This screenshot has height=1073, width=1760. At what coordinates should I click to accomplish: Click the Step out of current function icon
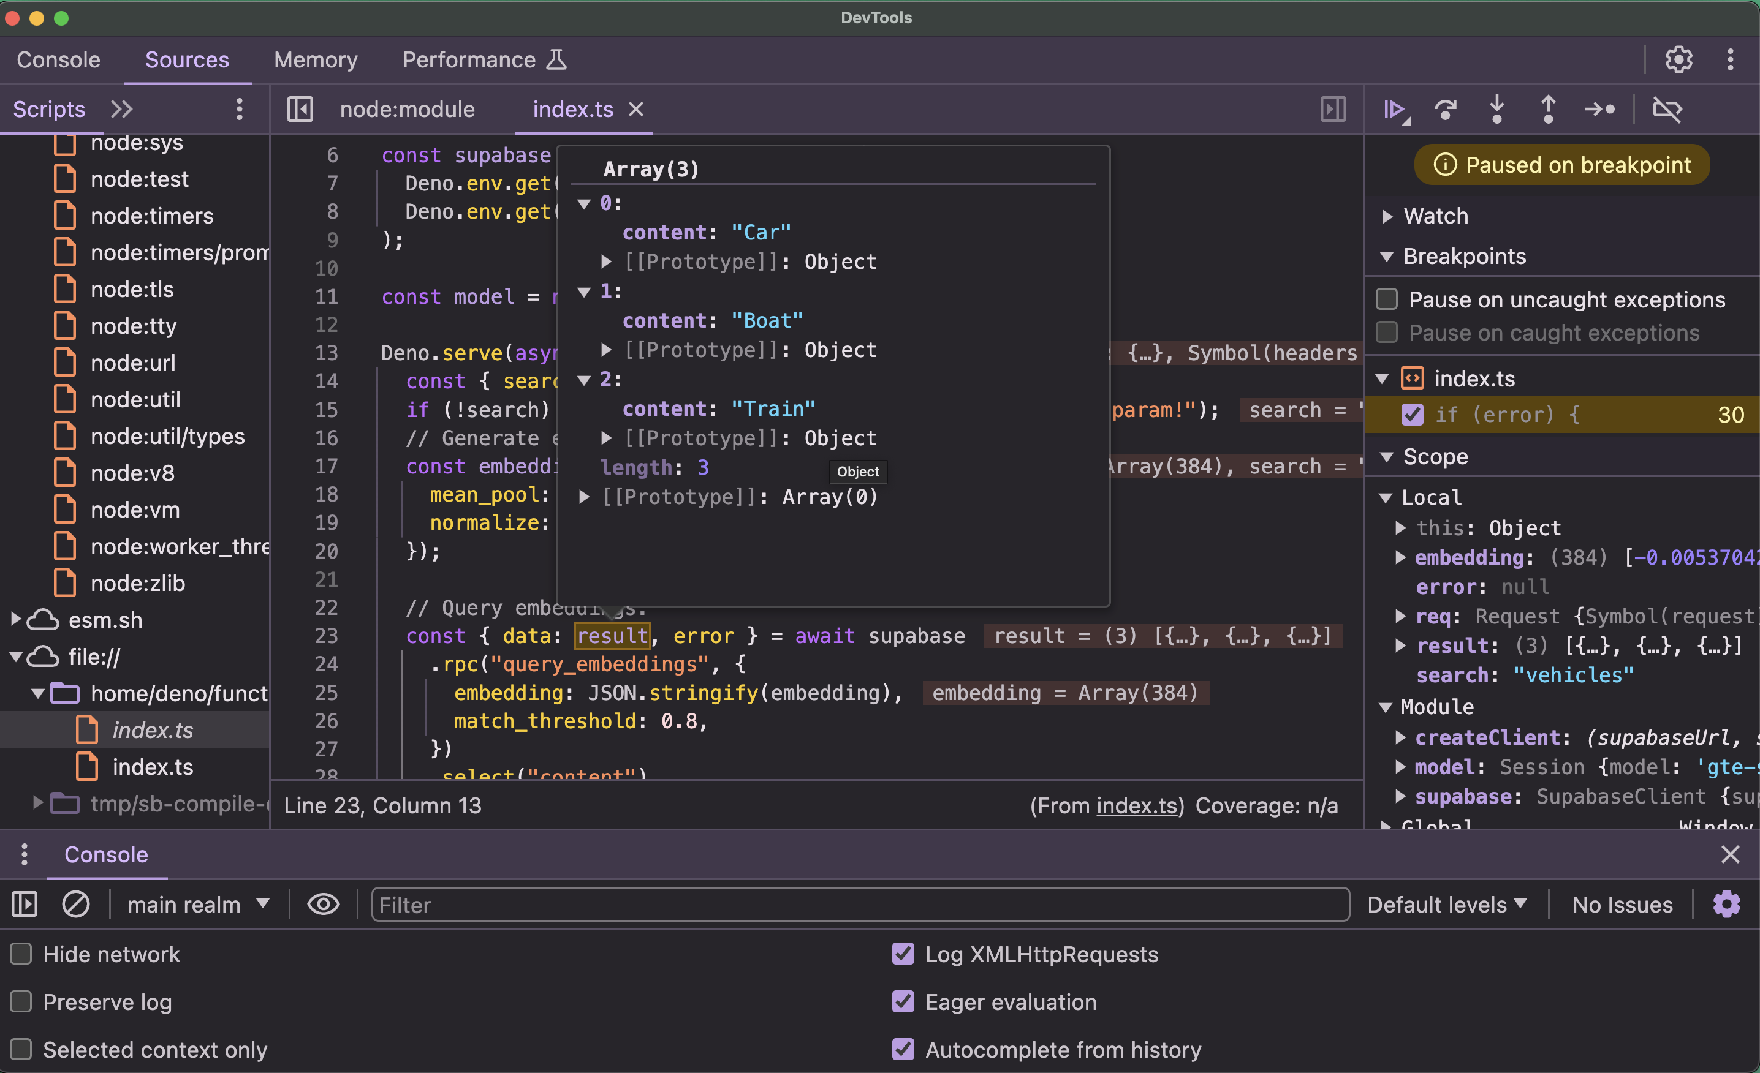(1548, 109)
